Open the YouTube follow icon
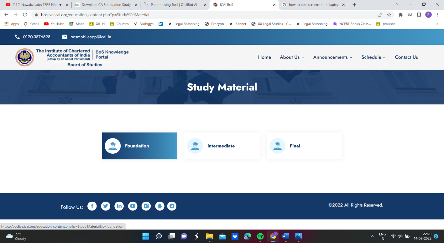The image size is (444, 243). click(x=133, y=206)
